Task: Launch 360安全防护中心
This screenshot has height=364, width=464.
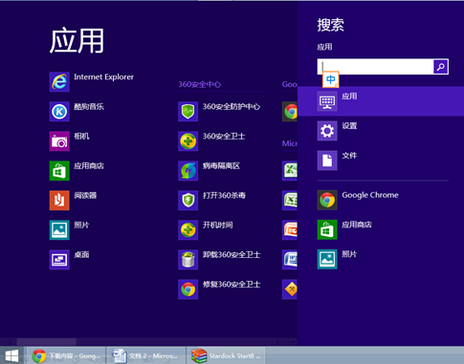Action: (219, 112)
